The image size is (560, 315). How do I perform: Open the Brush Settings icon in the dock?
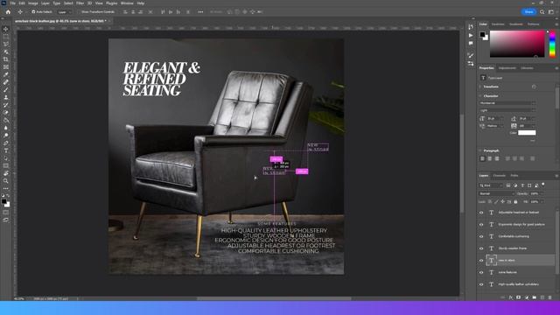point(471,55)
